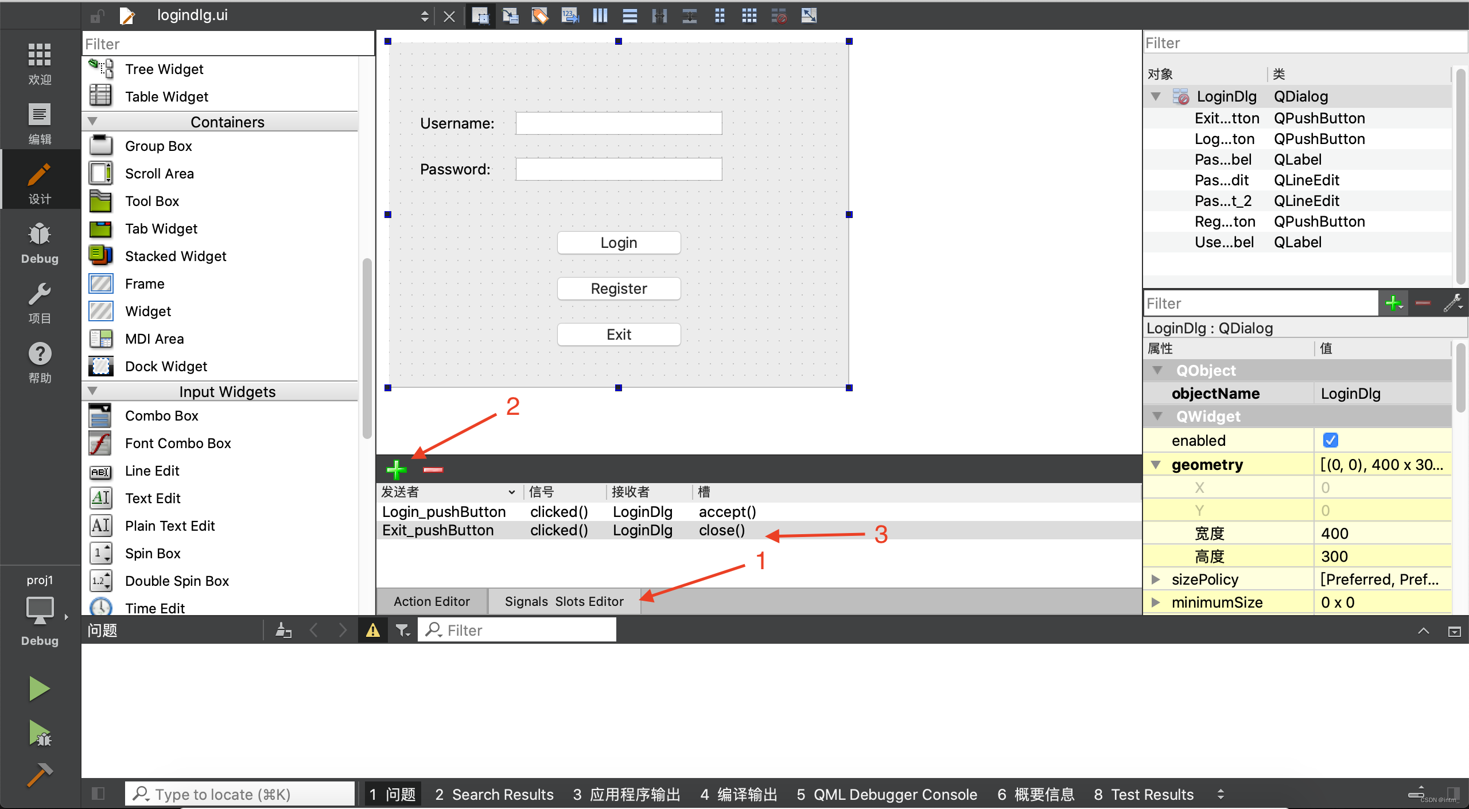The width and height of the screenshot is (1469, 809).
Task: Switch to Edit Tab Order mode
Action: click(570, 15)
